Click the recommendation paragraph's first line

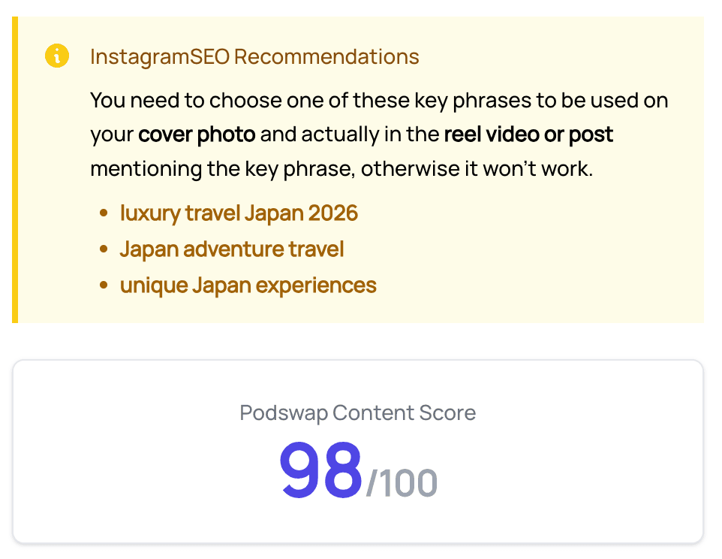click(379, 101)
